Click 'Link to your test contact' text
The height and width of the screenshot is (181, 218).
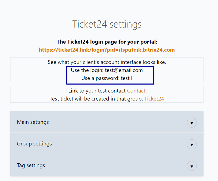[97, 91]
